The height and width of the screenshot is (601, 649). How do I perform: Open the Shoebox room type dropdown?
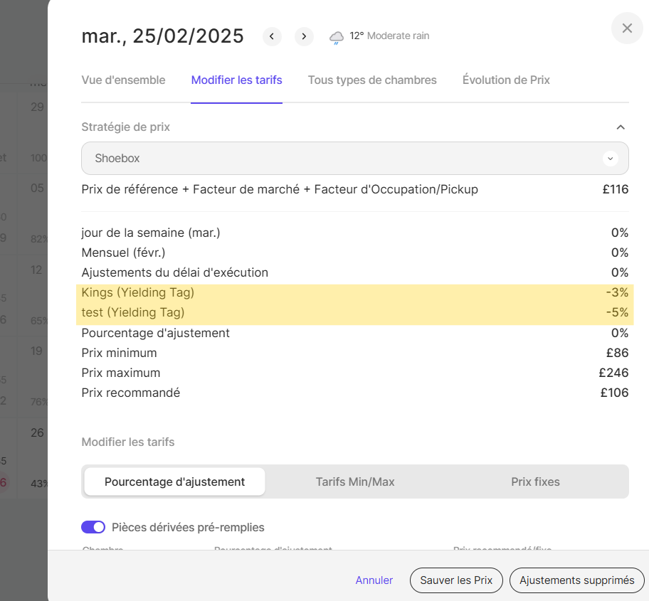tap(354, 159)
